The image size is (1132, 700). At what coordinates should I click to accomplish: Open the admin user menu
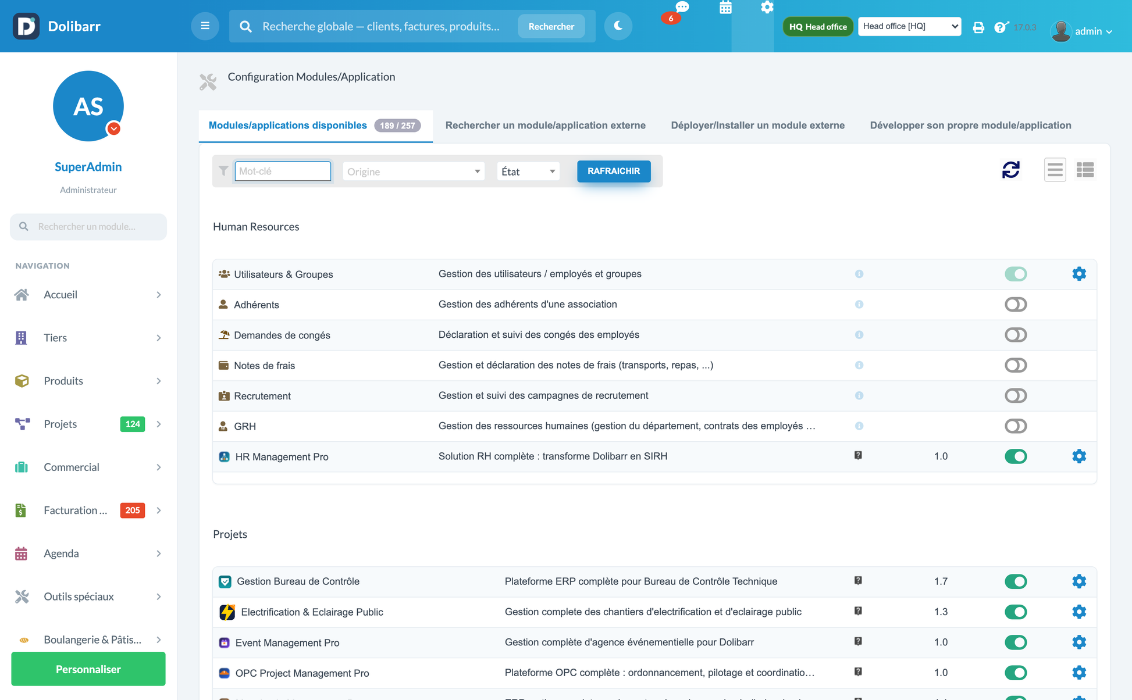point(1081,31)
